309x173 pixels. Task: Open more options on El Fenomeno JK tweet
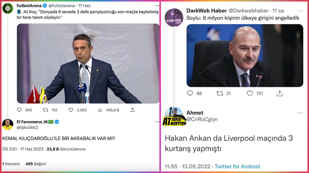coord(157,122)
